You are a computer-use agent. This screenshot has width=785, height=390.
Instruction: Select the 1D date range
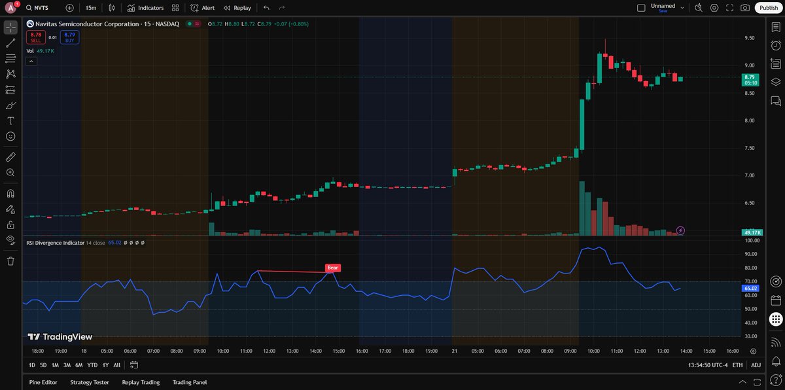pos(32,365)
